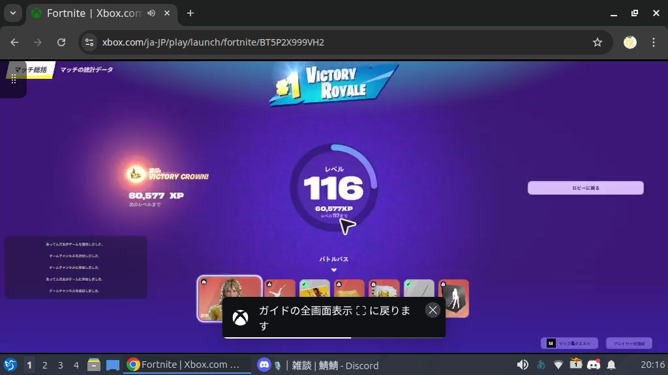Open the Discord tray icon with notification
The image size is (668, 375).
pos(594,364)
